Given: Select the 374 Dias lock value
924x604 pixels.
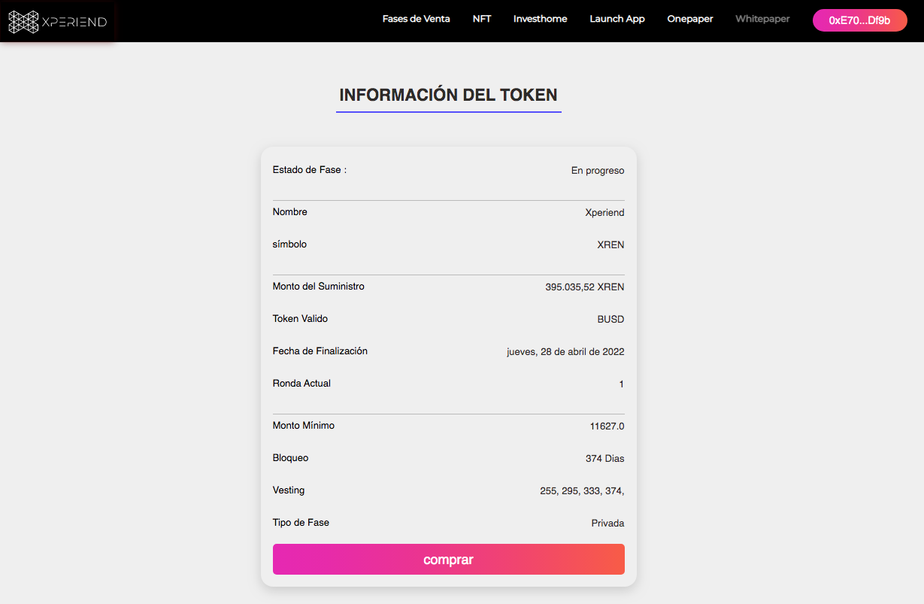Looking at the screenshot, I should click(x=604, y=459).
